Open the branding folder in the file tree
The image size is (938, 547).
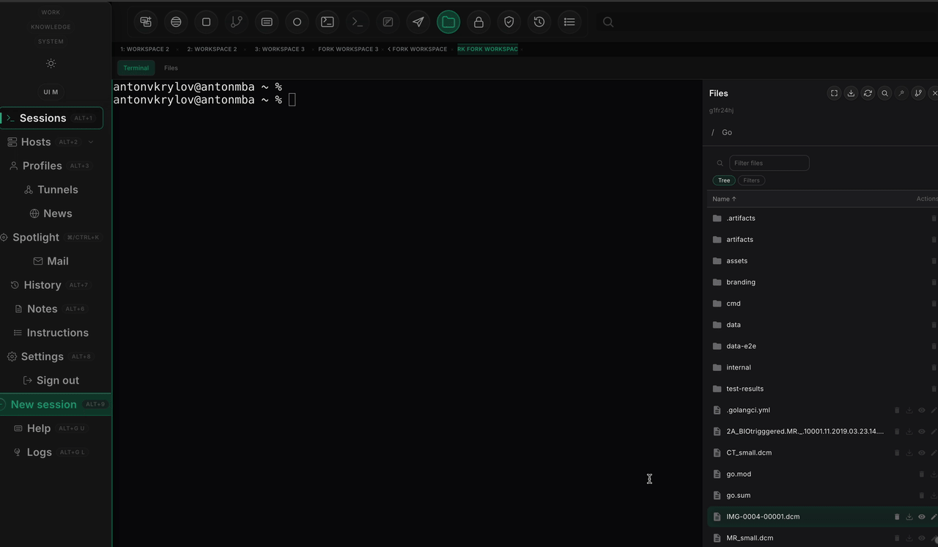(741, 282)
